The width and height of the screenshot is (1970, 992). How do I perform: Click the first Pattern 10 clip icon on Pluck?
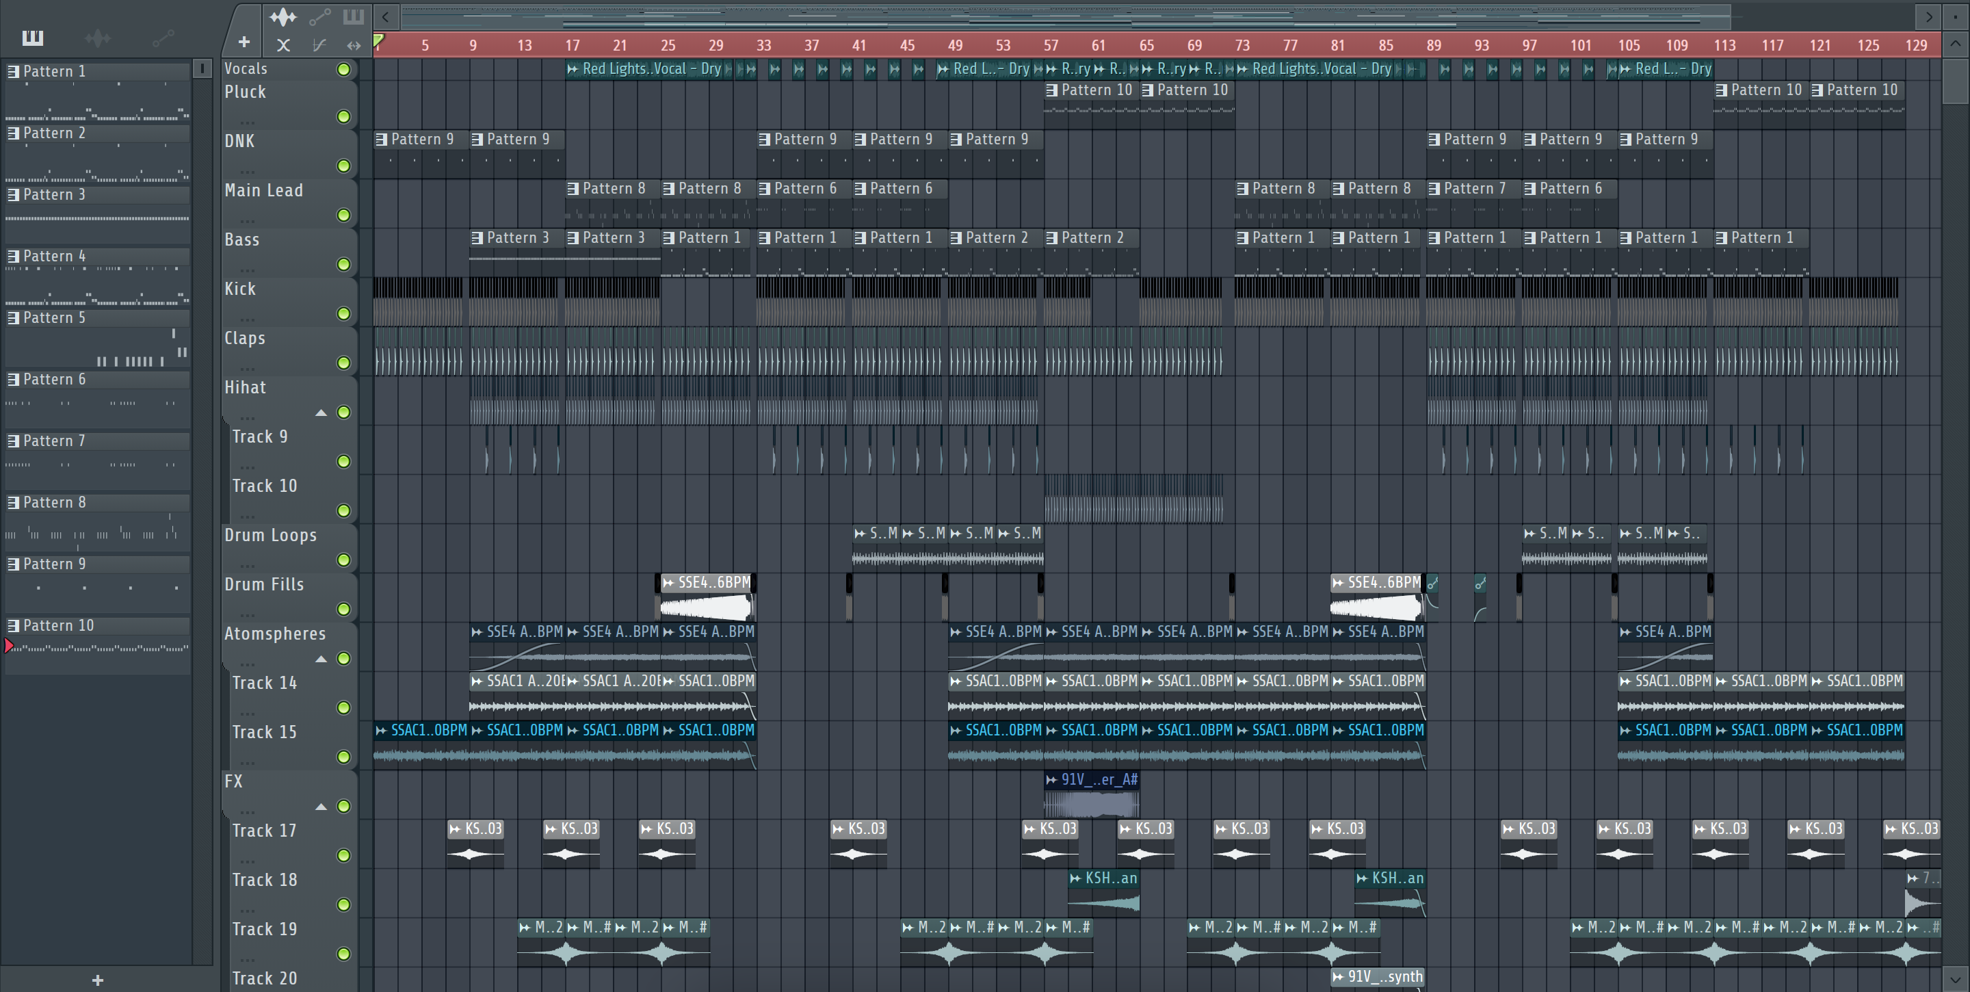coord(1051,90)
